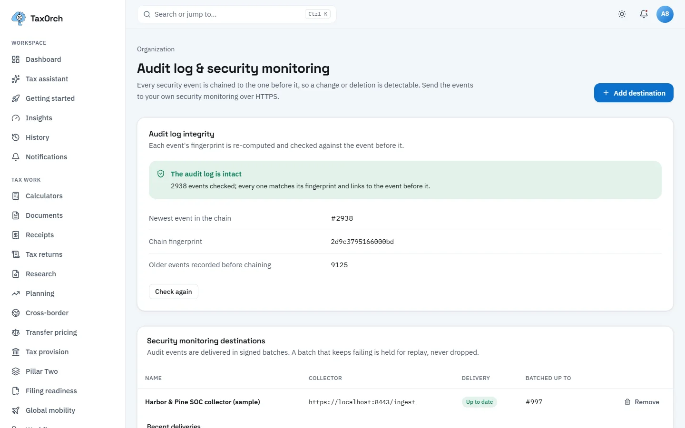Go to Tax returns in the sidebar
This screenshot has width=685, height=428.
(63, 254)
